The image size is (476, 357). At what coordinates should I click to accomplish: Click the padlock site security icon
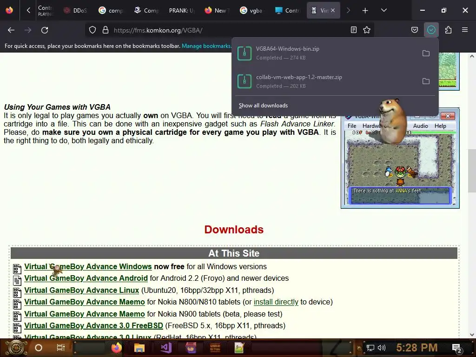click(106, 30)
